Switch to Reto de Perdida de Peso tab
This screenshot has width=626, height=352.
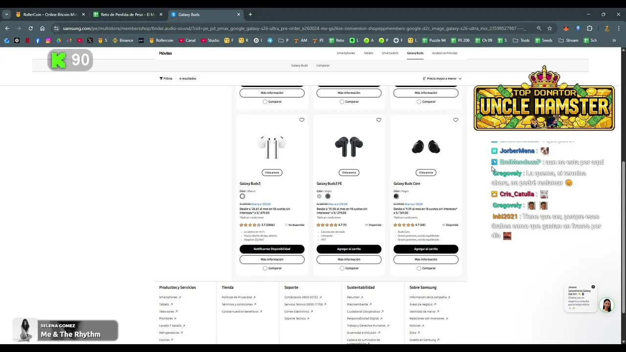(127, 14)
